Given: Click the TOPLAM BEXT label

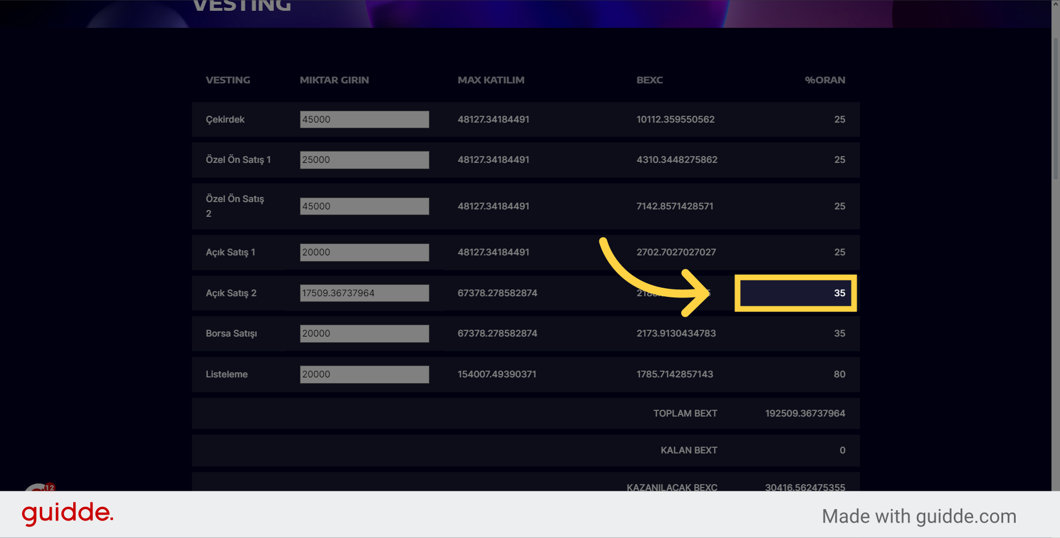Looking at the screenshot, I should [685, 414].
